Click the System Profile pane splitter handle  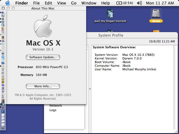(90, 89)
